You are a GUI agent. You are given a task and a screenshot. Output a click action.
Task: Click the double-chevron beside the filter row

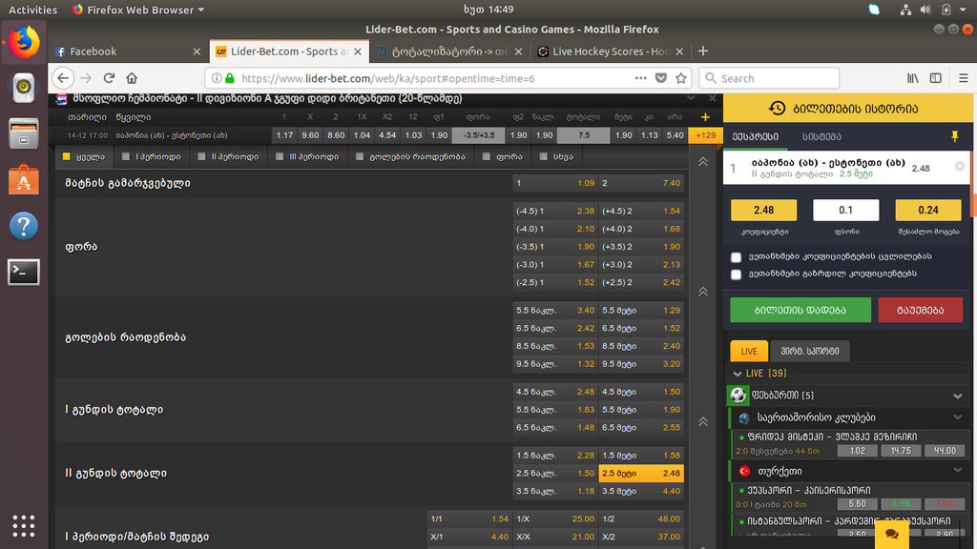pos(703,162)
